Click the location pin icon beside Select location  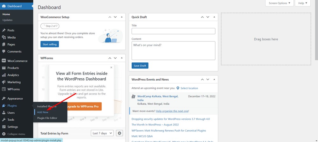(x=178, y=88)
